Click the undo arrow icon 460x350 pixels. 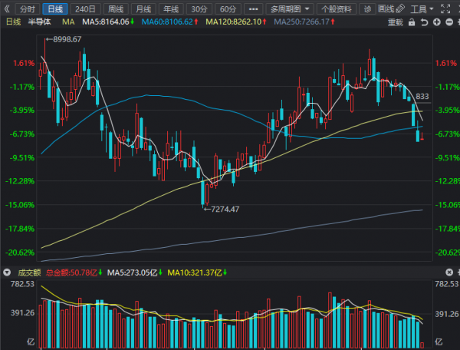coord(426,22)
